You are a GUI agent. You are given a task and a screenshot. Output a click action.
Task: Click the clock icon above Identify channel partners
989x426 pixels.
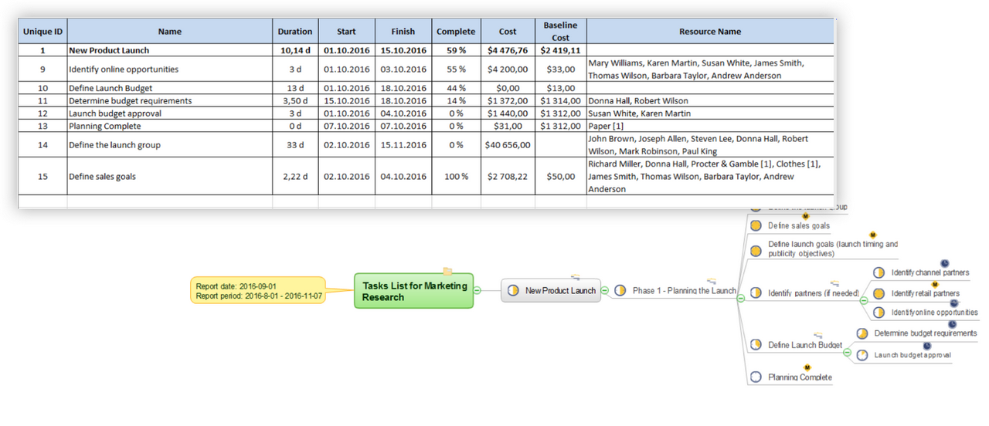click(944, 263)
